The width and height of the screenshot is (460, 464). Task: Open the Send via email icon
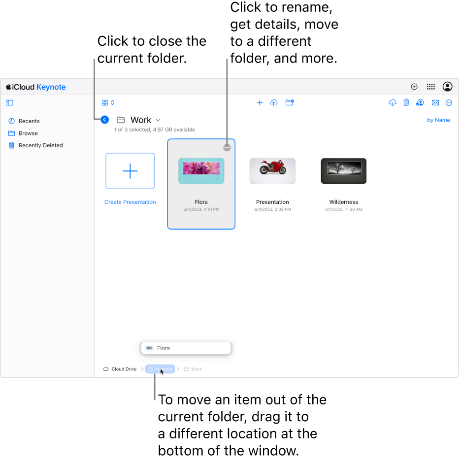pyautogui.click(x=435, y=102)
